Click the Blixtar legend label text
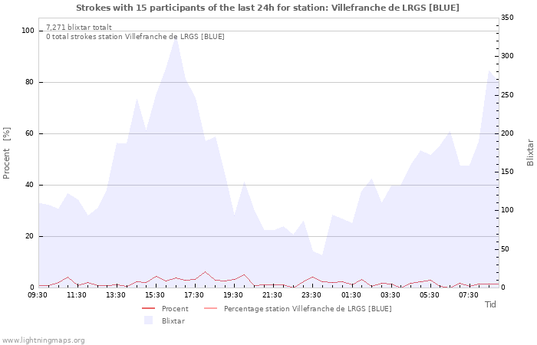537x345 pixels. click(173, 320)
